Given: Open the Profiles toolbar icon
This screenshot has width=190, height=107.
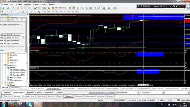Looking at the screenshot, I should (8, 8).
